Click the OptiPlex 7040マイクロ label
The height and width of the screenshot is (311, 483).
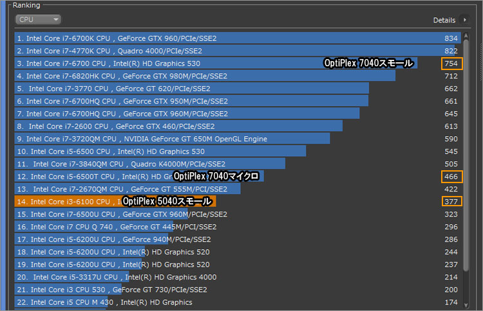218,176
